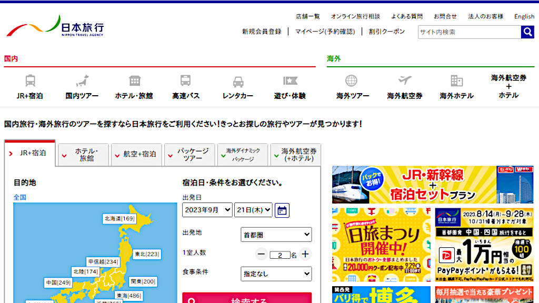Open the 毎月抽選で当たる豪華プレゼント banner
The height and width of the screenshot is (303, 539).
pyautogui.click(x=484, y=295)
